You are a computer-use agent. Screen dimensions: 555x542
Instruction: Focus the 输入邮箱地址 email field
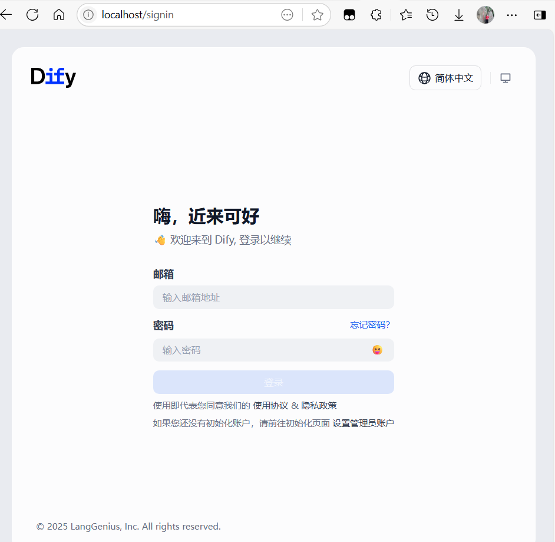pos(273,297)
